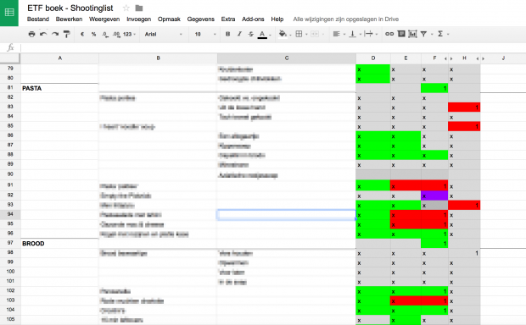526x325 pixels.
Task: Format as currency with euro icon
Action: click(82, 34)
